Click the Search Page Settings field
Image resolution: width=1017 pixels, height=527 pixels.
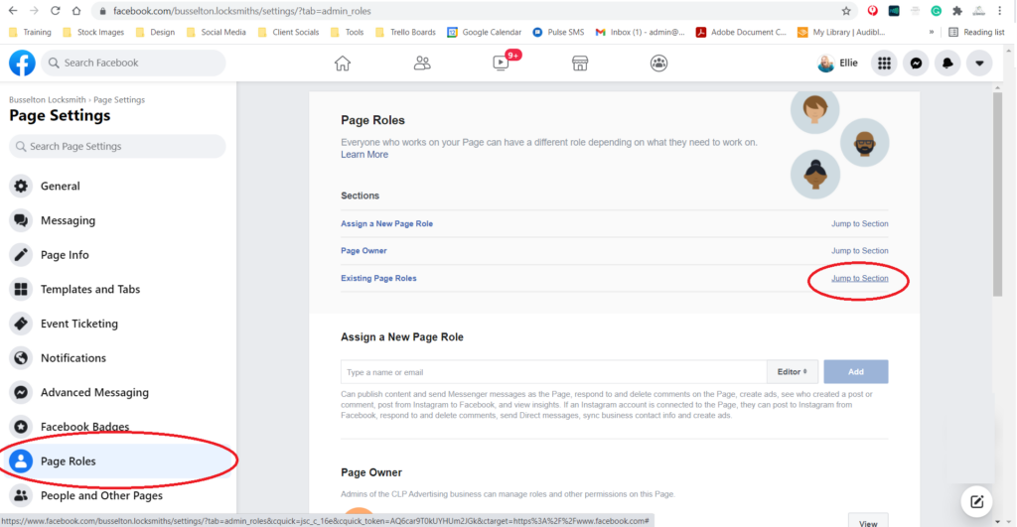click(x=117, y=147)
